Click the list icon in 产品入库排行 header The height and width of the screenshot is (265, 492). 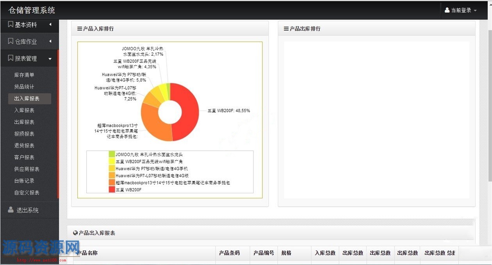pyautogui.click(x=80, y=29)
